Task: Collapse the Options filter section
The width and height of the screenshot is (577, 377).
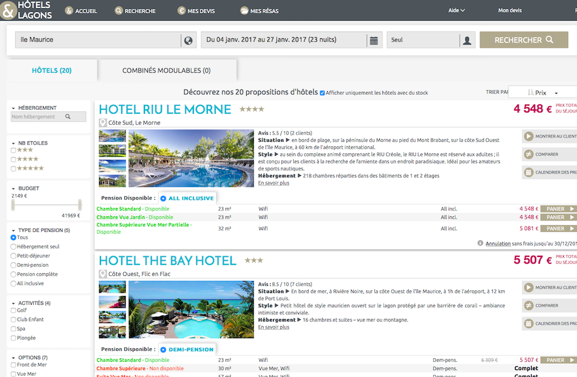Action: click(x=13, y=358)
